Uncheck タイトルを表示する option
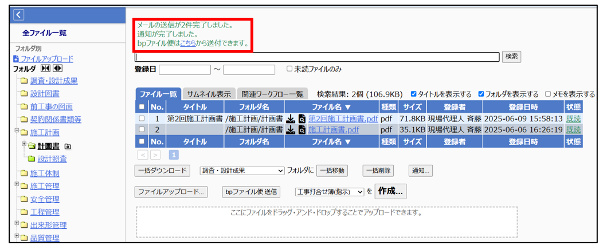 tap(414, 94)
